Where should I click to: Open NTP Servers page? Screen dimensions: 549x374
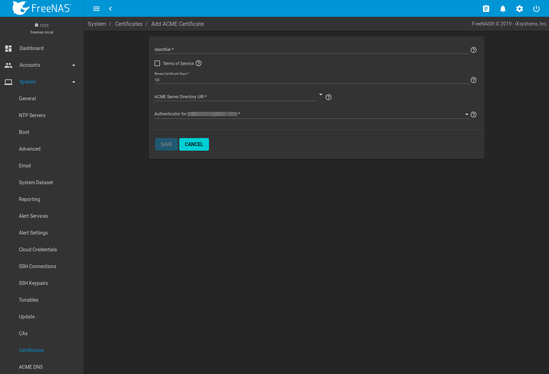[32, 115]
